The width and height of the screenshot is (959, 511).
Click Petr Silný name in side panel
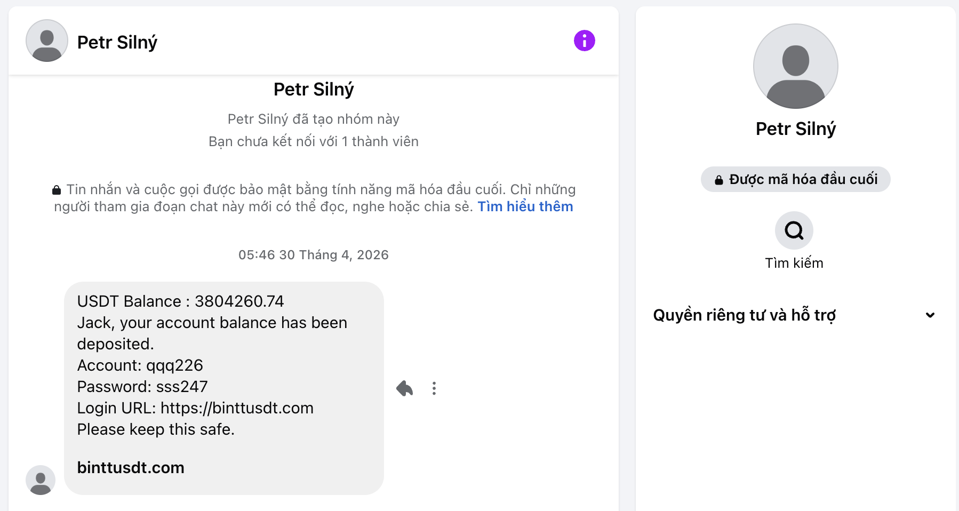coord(795,129)
